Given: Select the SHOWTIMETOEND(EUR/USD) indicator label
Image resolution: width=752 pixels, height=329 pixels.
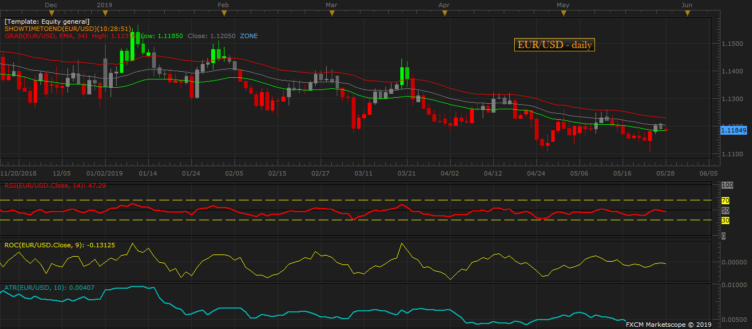Looking at the screenshot, I should [x=67, y=29].
